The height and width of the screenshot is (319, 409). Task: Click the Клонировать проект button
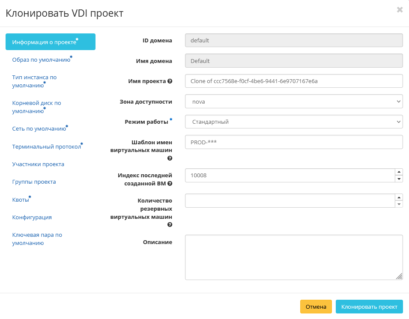[x=369, y=307]
